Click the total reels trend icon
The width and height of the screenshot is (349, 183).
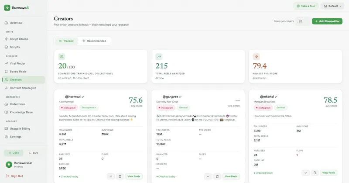pyautogui.click(x=159, y=57)
